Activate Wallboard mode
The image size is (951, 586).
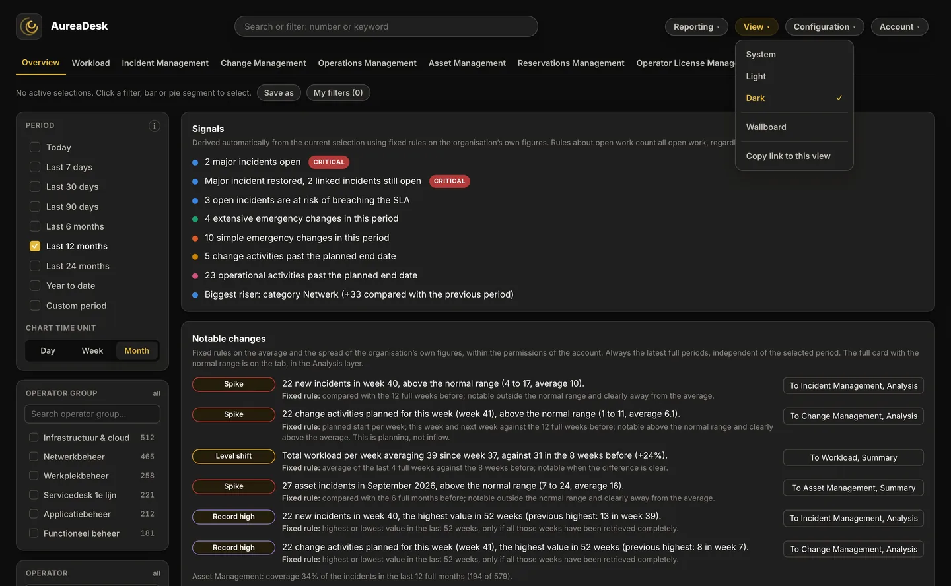pos(794,127)
